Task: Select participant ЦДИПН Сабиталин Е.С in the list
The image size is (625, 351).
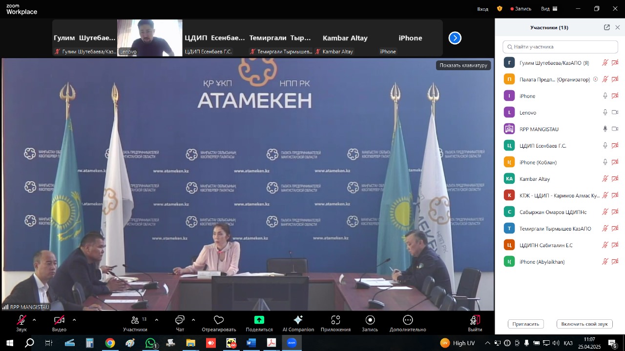Action: (561, 245)
